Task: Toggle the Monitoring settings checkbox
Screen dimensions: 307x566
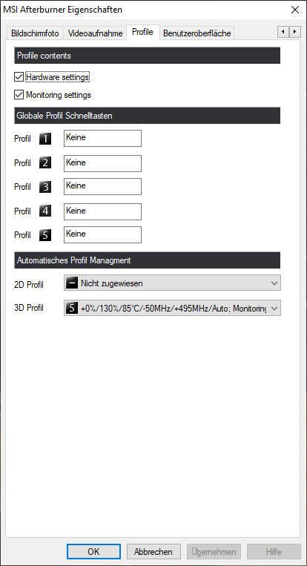Action: [x=19, y=95]
